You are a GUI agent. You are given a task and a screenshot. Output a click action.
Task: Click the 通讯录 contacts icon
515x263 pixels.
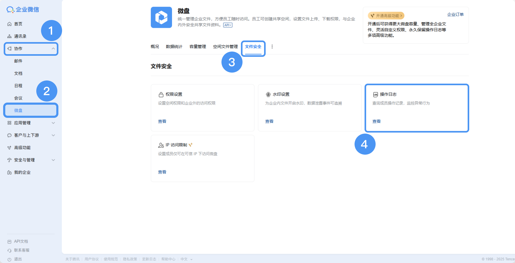point(9,36)
